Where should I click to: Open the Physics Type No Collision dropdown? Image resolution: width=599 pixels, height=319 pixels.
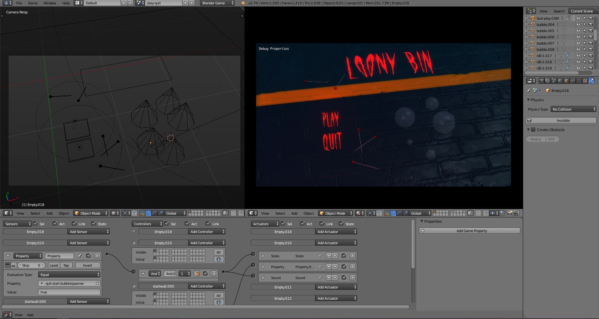pyautogui.click(x=573, y=109)
